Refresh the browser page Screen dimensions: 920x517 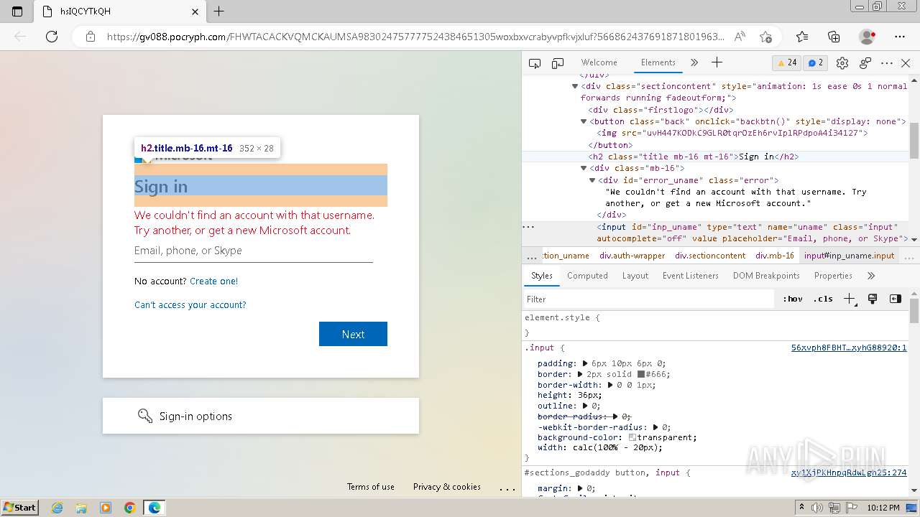click(x=52, y=37)
